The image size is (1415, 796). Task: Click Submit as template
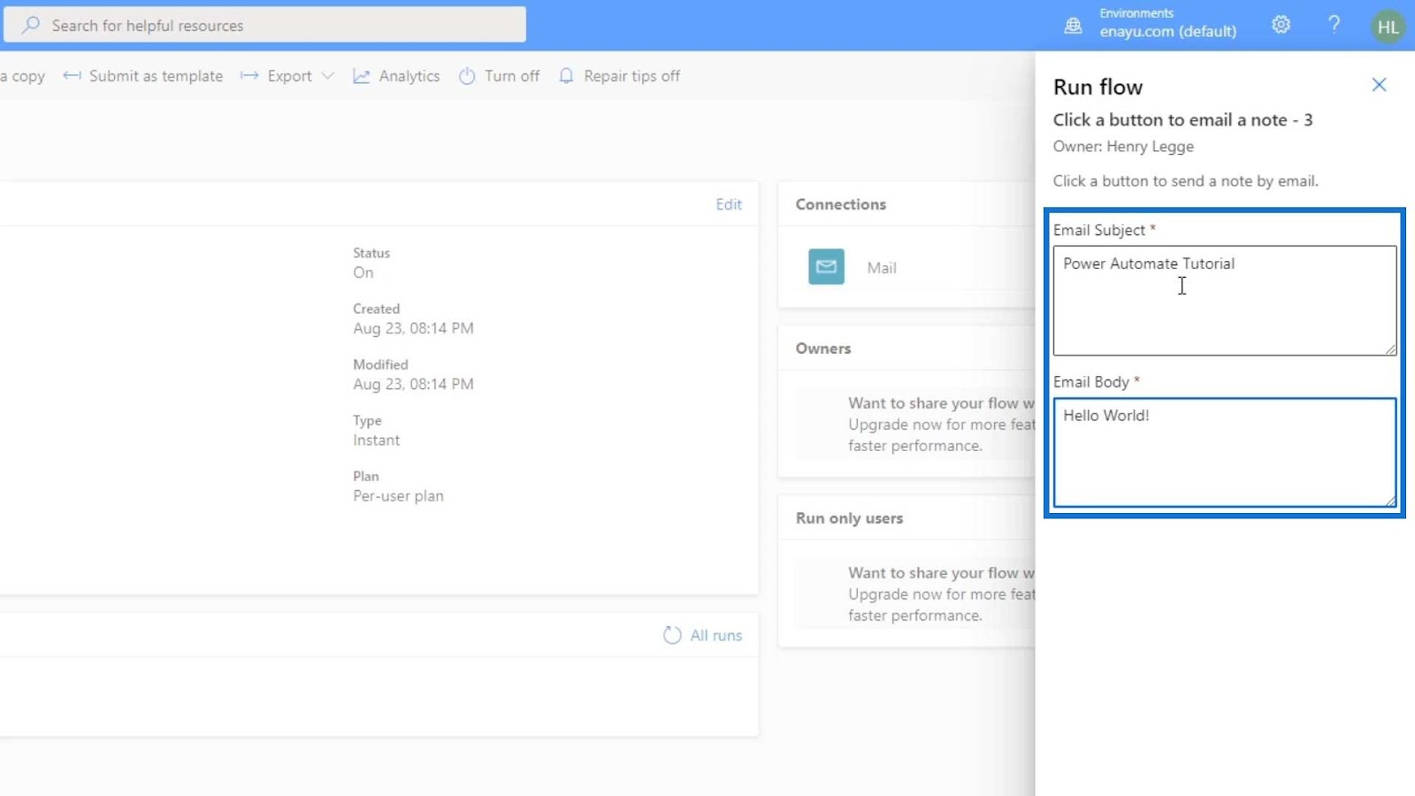pyautogui.click(x=156, y=76)
